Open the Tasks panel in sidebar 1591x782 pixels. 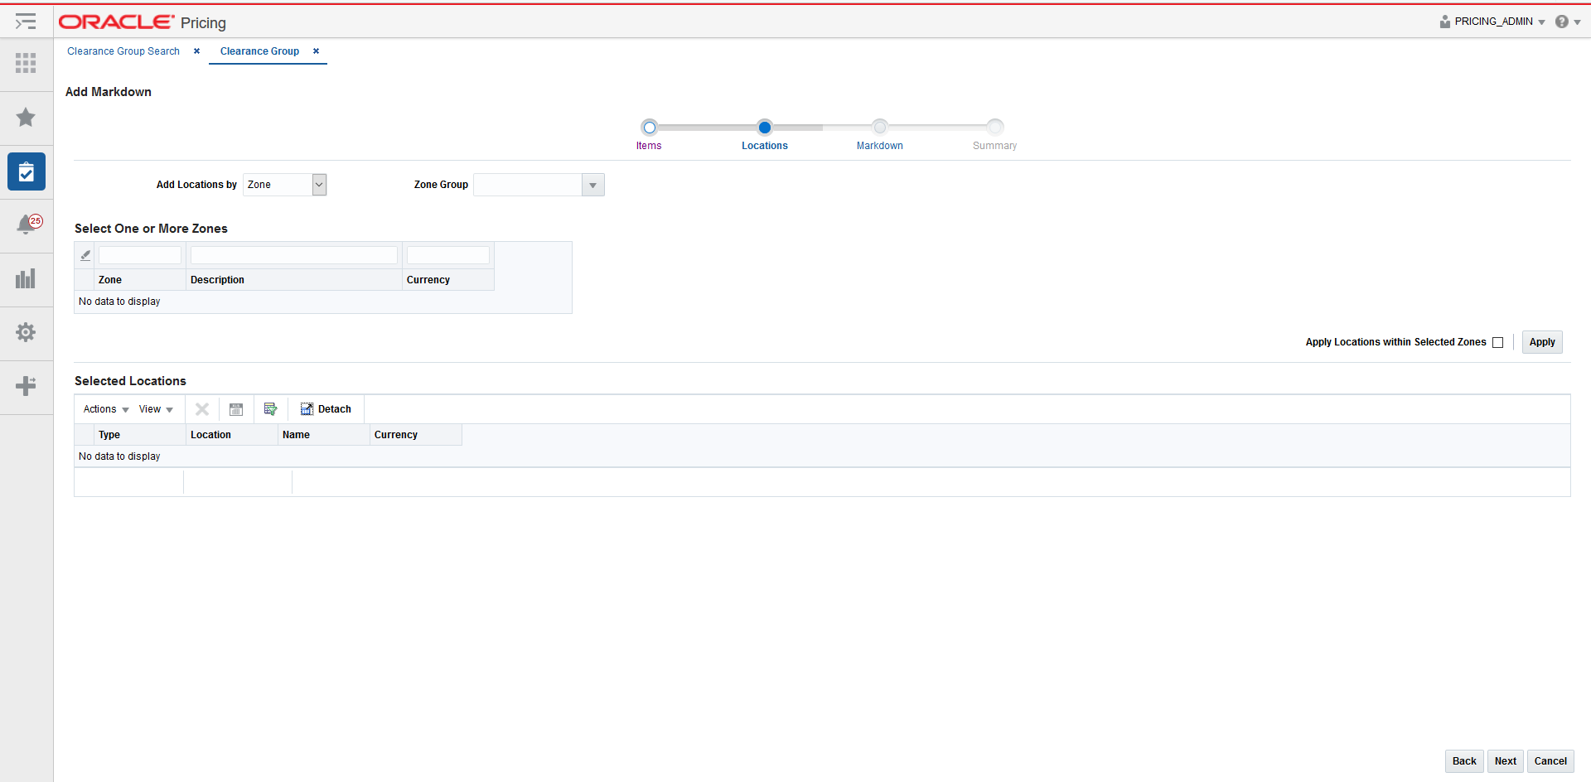(x=26, y=171)
